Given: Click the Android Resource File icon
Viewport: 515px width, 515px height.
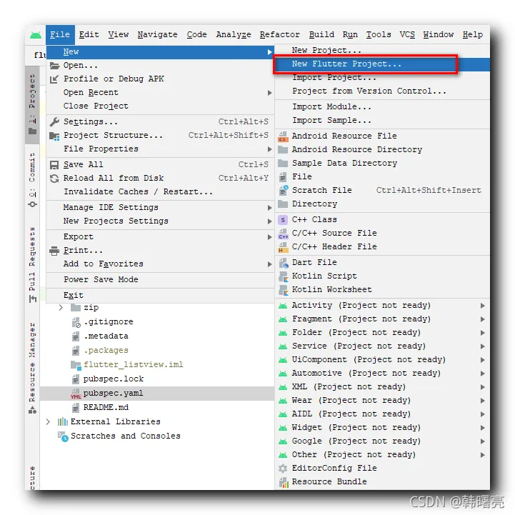Looking at the screenshot, I should pyautogui.click(x=283, y=136).
